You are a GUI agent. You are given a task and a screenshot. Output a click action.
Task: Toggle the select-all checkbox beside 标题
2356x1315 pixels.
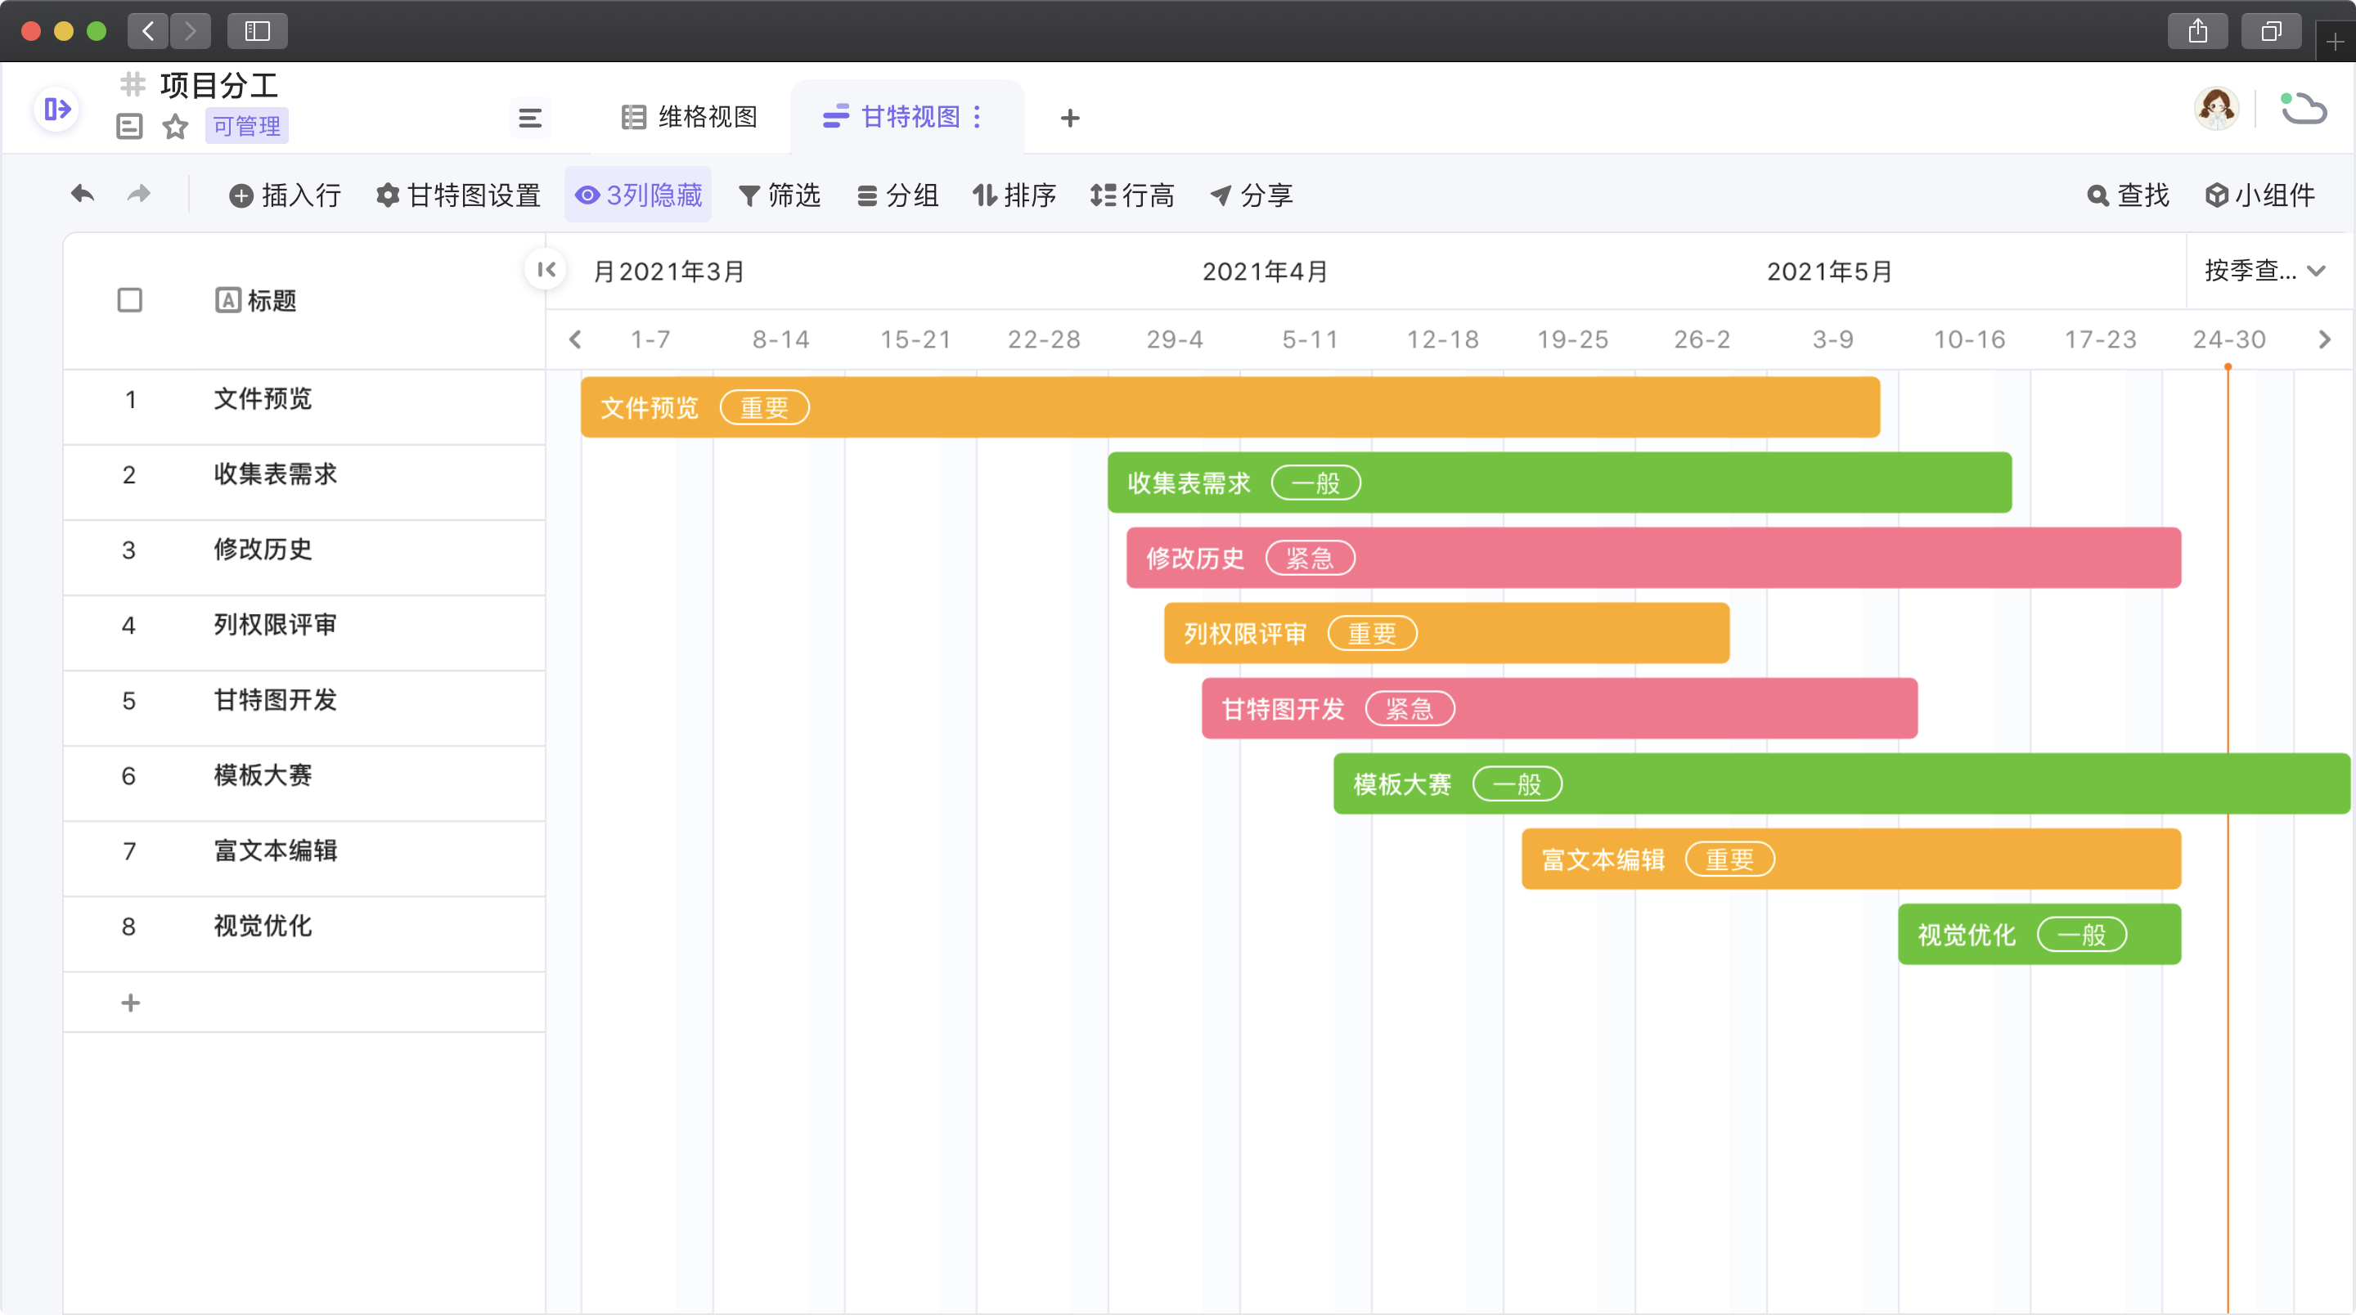point(130,300)
